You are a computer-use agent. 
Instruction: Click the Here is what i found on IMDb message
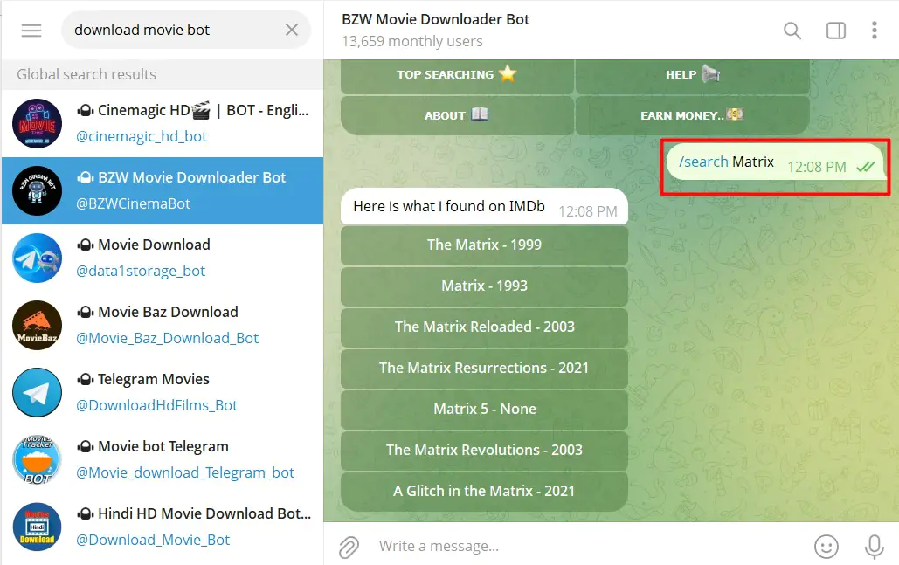485,207
